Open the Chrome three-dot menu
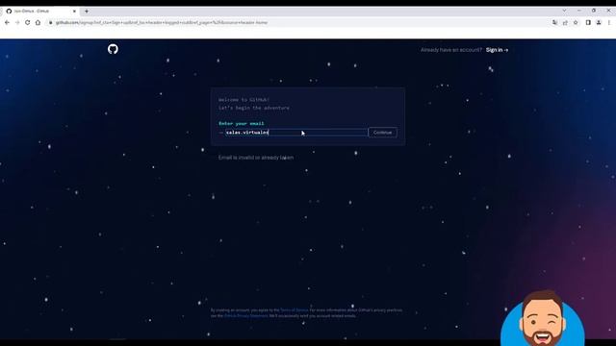 click(609, 23)
